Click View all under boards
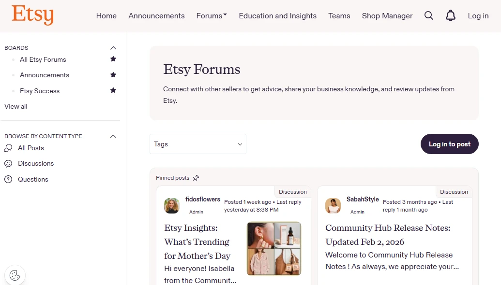Viewport: 501px width, 285px height. [x=15, y=106]
